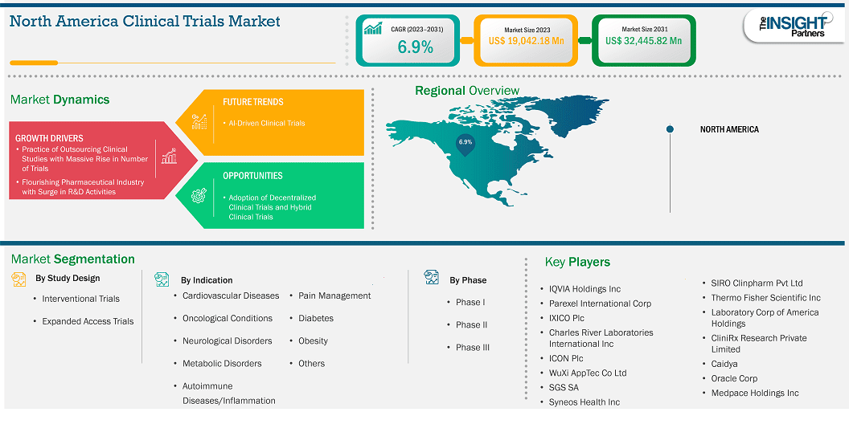
Task: Click the Market Dynamics heading
Action: [59, 100]
